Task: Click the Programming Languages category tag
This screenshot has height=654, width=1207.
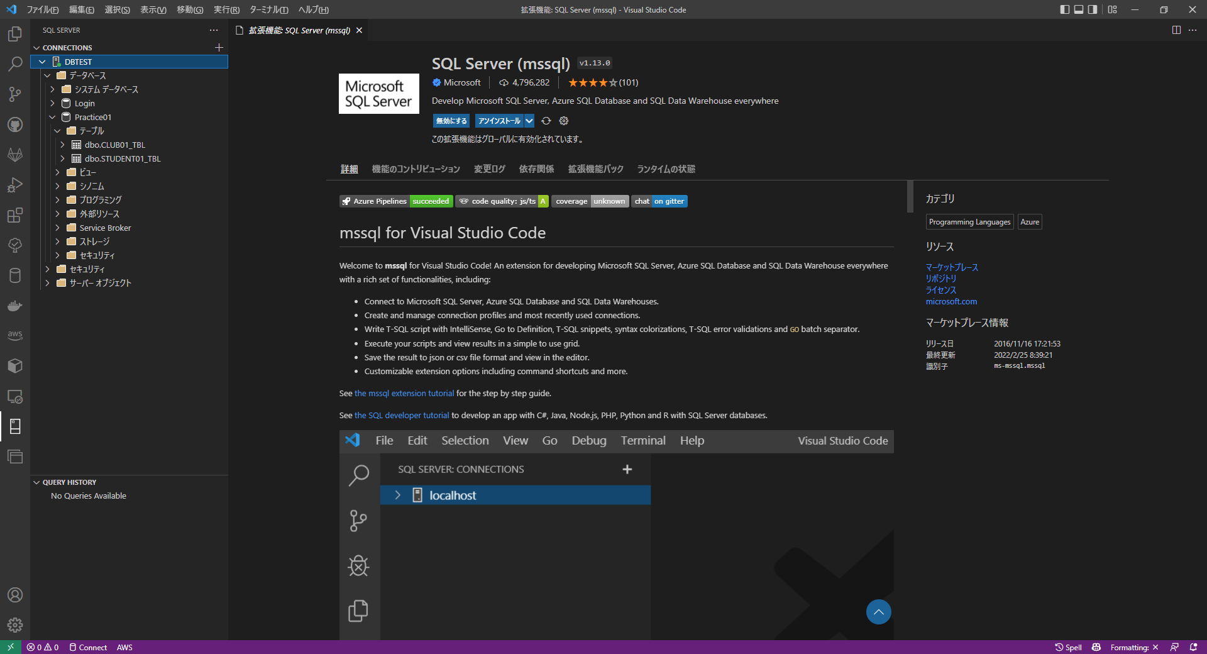Action: [970, 222]
